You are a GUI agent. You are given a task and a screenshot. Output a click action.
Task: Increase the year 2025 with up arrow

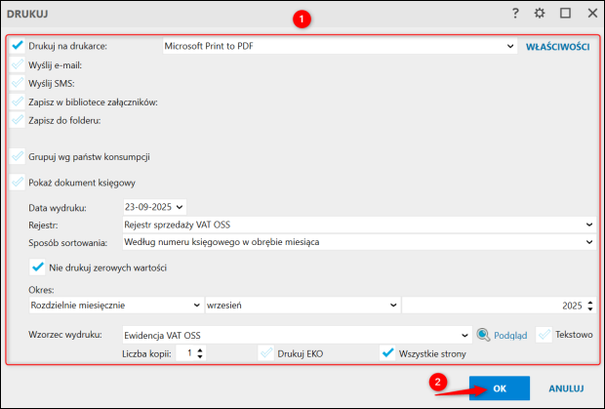pos(590,303)
